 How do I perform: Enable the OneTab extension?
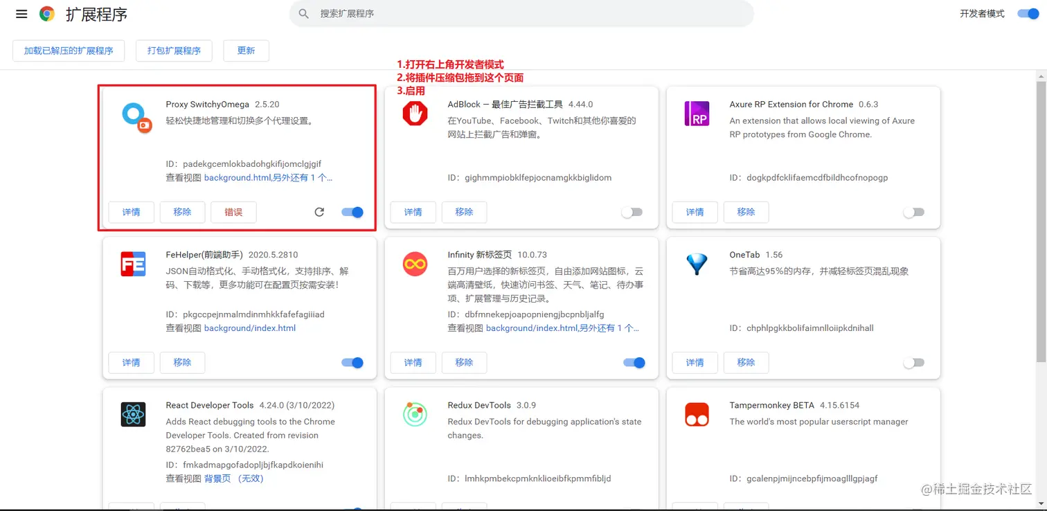tap(913, 362)
